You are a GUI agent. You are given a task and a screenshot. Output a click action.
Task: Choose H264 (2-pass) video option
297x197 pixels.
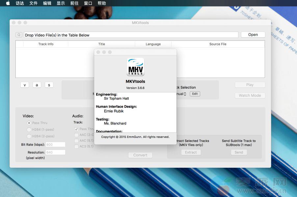tap(29, 136)
